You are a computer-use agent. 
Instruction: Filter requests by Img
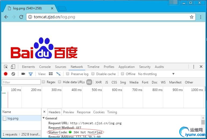[123, 82]
